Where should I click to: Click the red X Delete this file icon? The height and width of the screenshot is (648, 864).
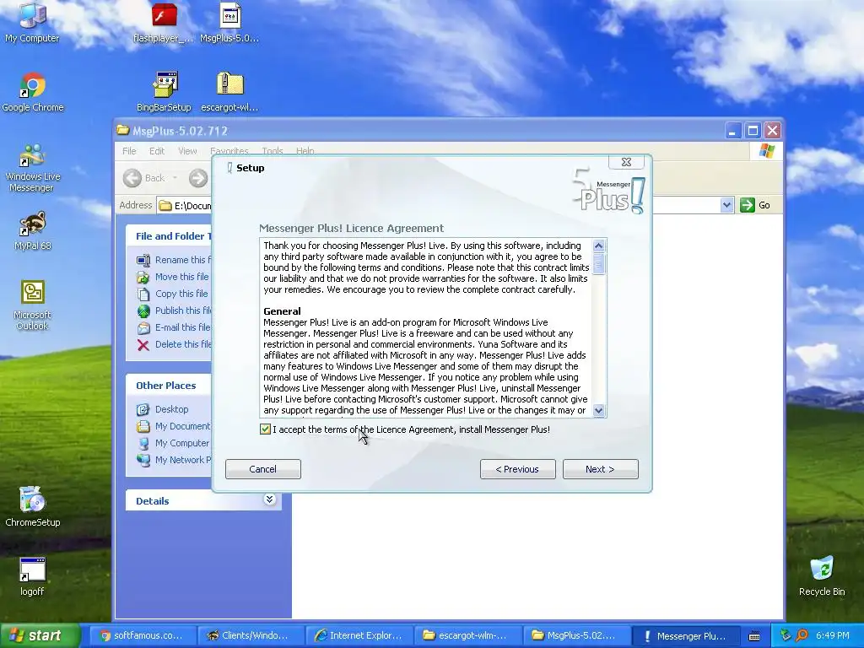(143, 345)
